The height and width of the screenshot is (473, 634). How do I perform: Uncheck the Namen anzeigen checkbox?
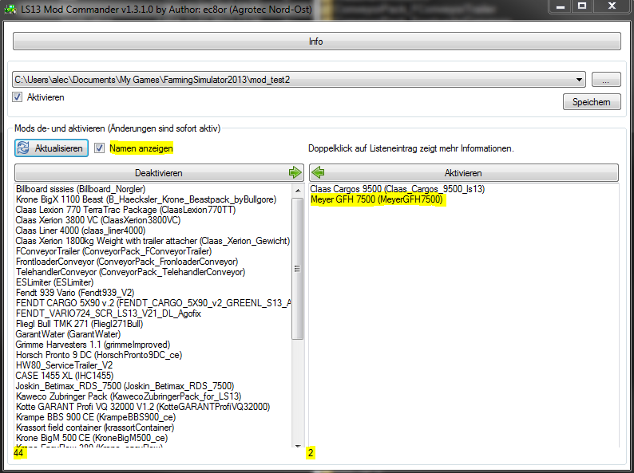tap(99, 148)
